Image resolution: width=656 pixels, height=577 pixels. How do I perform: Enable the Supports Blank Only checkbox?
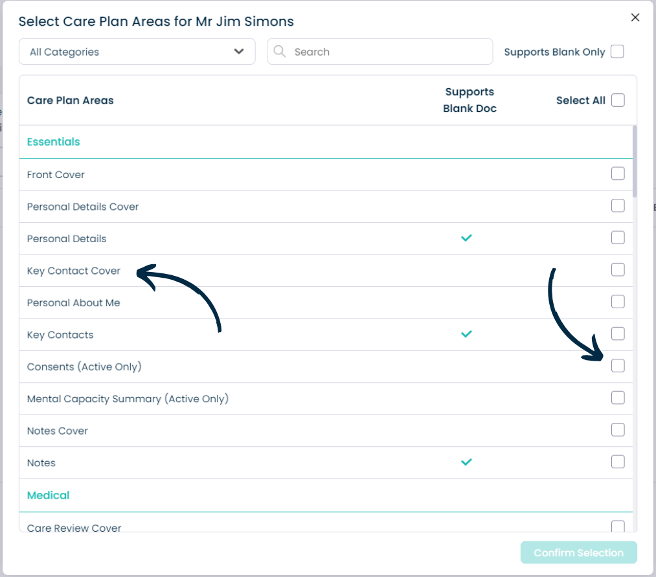[x=618, y=51]
